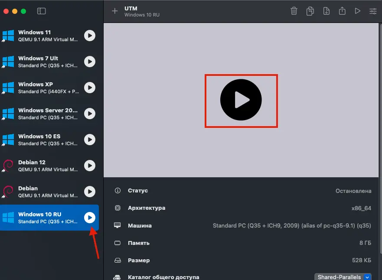382x280 pixels.
Task: Click the large central play button
Action: pos(241,100)
